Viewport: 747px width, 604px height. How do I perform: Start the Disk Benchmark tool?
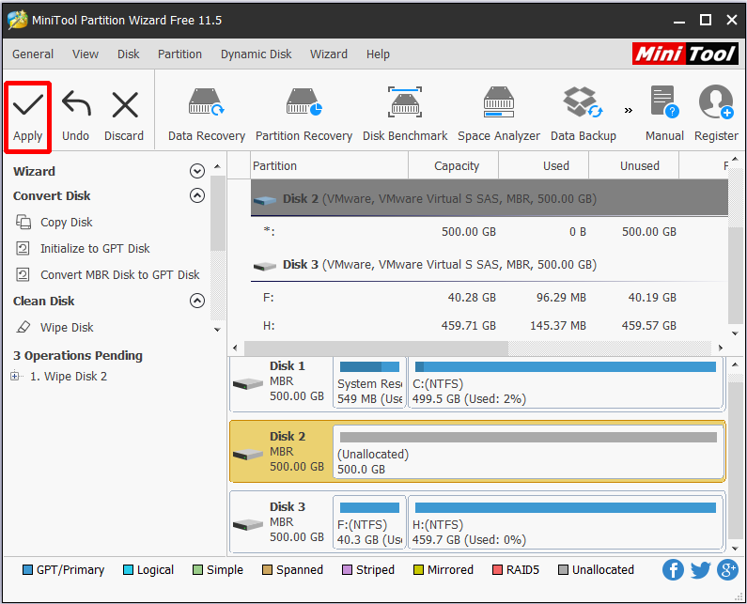[x=405, y=115]
